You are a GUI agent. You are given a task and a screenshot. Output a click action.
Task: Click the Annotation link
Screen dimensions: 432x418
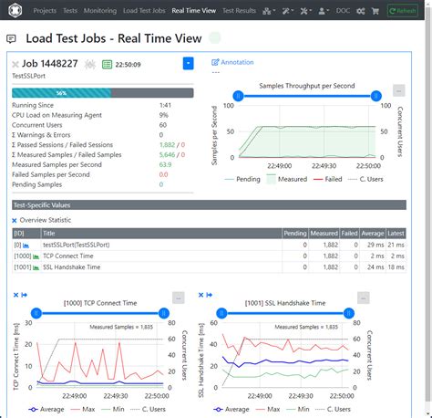click(232, 62)
